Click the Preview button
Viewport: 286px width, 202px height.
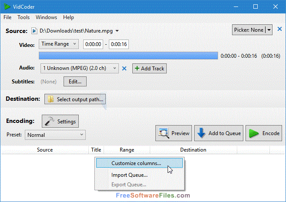(174, 133)
